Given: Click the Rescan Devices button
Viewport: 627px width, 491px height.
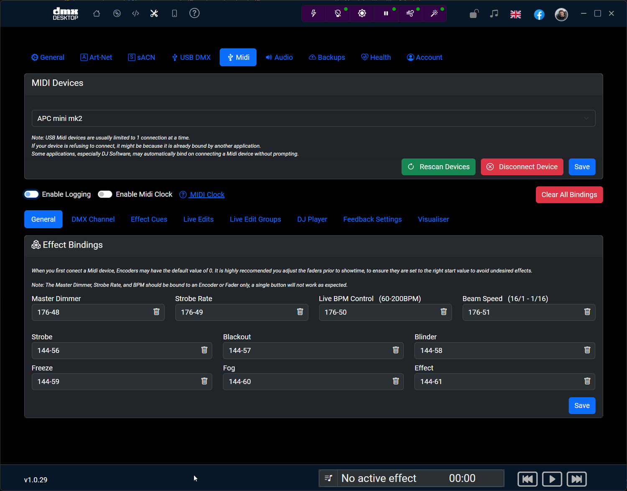Looking at the screenshot, I should [x=438, y=167].
